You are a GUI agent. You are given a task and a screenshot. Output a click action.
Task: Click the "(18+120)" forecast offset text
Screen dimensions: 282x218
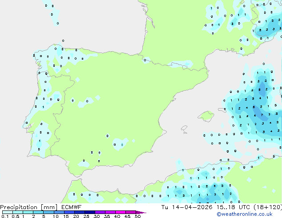(268, 207)
